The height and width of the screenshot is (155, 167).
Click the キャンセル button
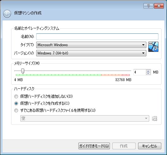pyautogui.click(x=150, y=146)
